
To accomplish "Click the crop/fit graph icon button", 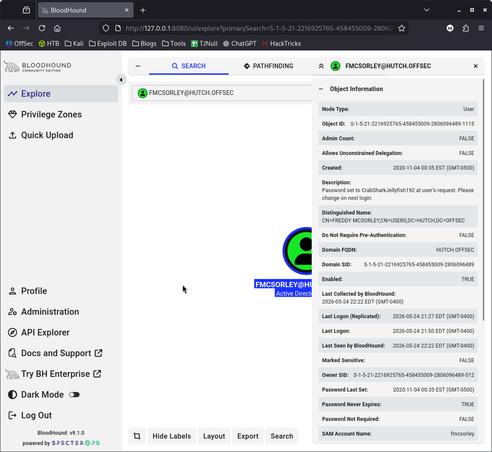I will 137,436.
